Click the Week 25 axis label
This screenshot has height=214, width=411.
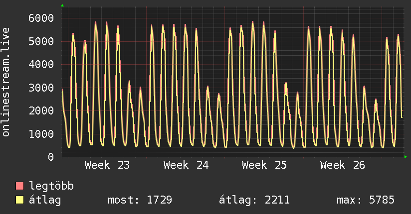(x=264, y=165)
